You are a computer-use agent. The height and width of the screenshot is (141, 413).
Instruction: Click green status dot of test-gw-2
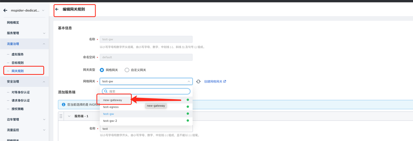[188, 121]
